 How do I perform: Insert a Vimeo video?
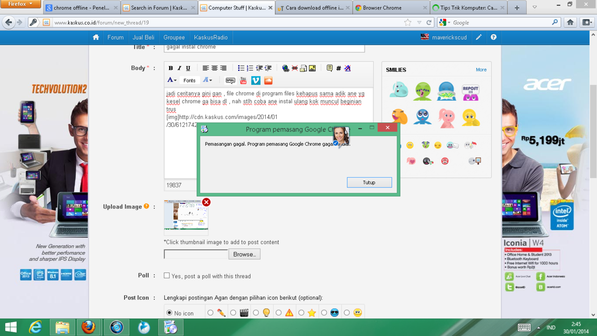click(x=256, y=80)
